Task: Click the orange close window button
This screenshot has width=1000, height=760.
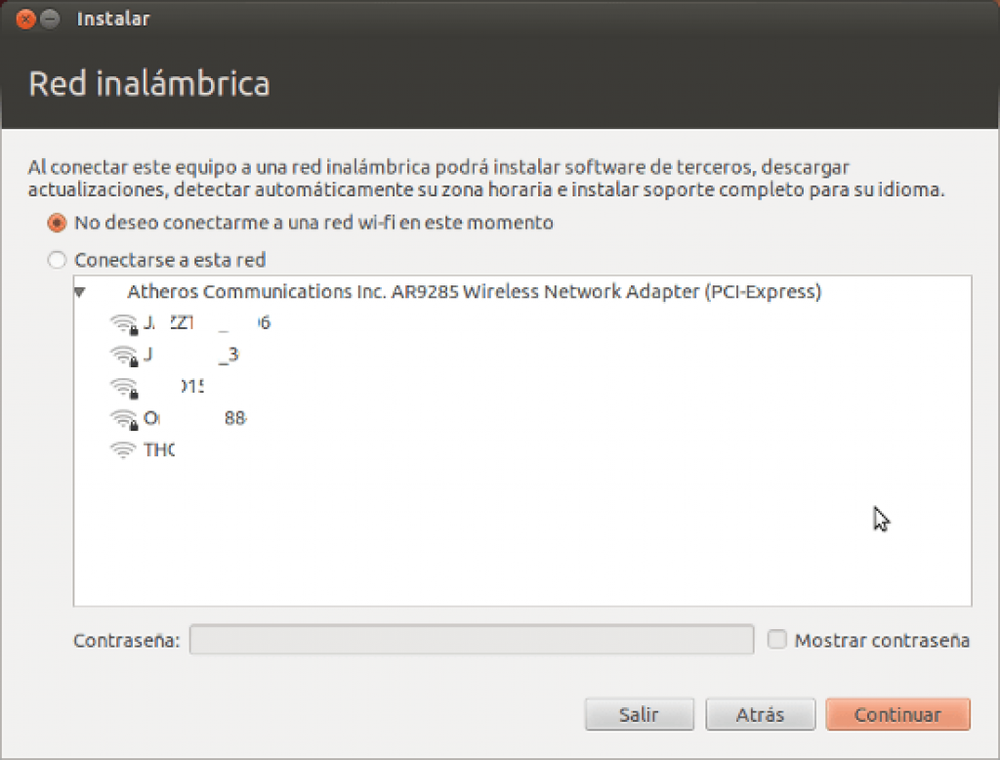Action: point(25,20)
